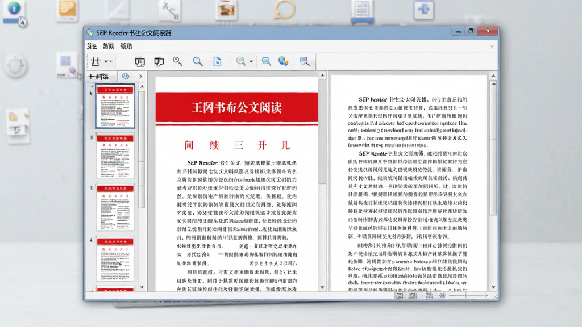
Task: Click the small gray magnifier zoom icon
Action: pos(177,61)
